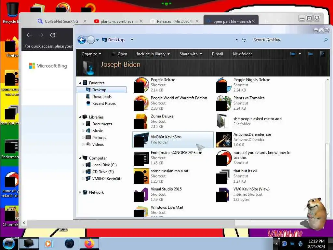Select Downloads in the navigation pane
The width and height of the screenshot is (333, 250).
point(102,96)
